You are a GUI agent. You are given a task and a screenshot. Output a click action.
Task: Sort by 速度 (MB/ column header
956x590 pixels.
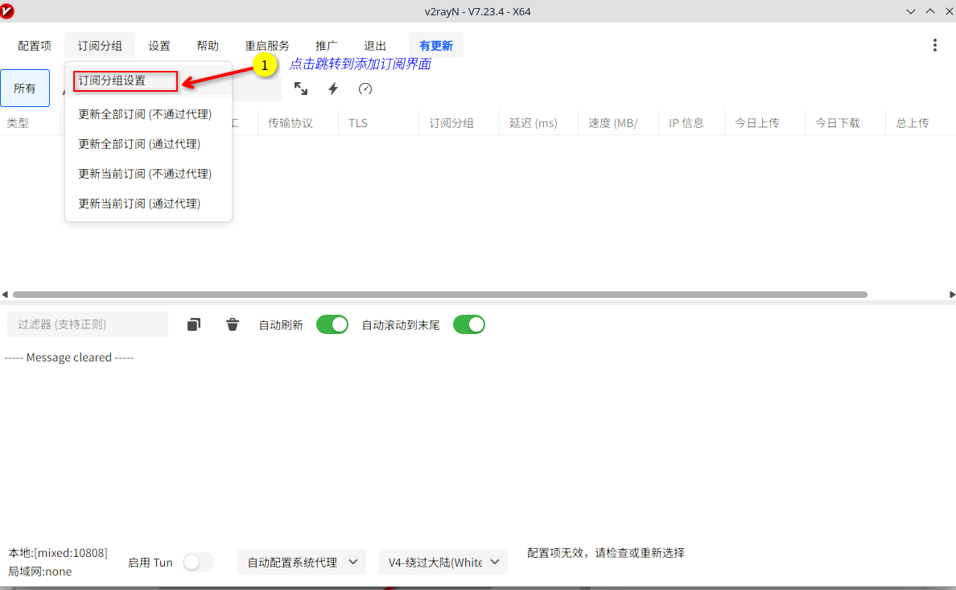tap(613, 123)
